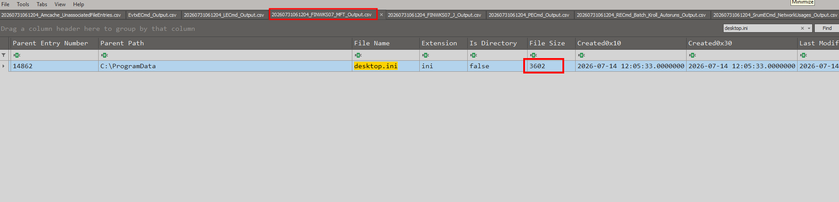Open filter operator icon for File Name
This screenshot has width=839, height=202.
point(358,55)
